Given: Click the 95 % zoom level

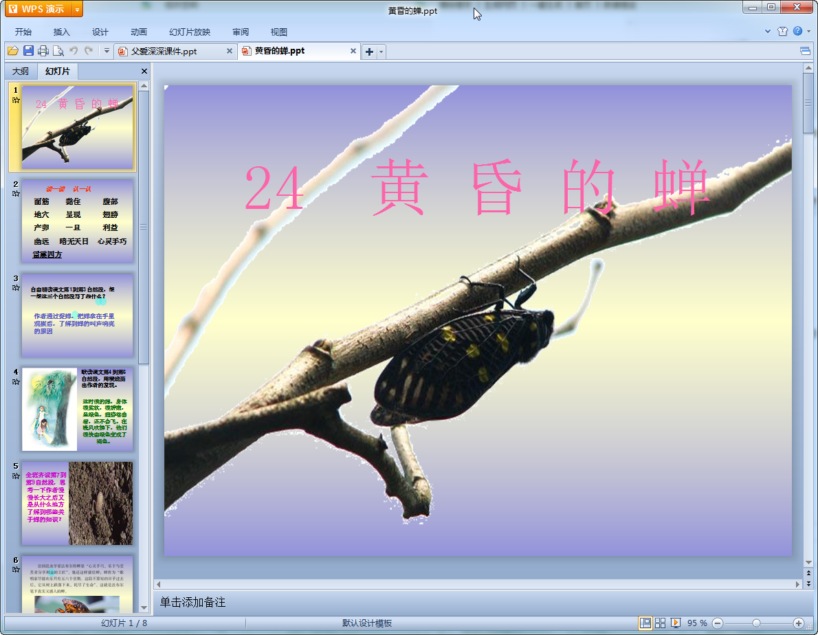Looking at the screenshot, I should pyautogui.click(x=697, y=623).
